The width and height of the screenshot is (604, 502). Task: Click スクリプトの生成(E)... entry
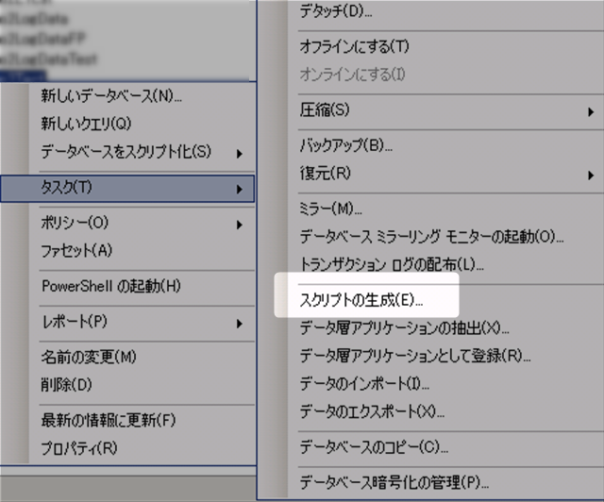click(x=361, y=300)
